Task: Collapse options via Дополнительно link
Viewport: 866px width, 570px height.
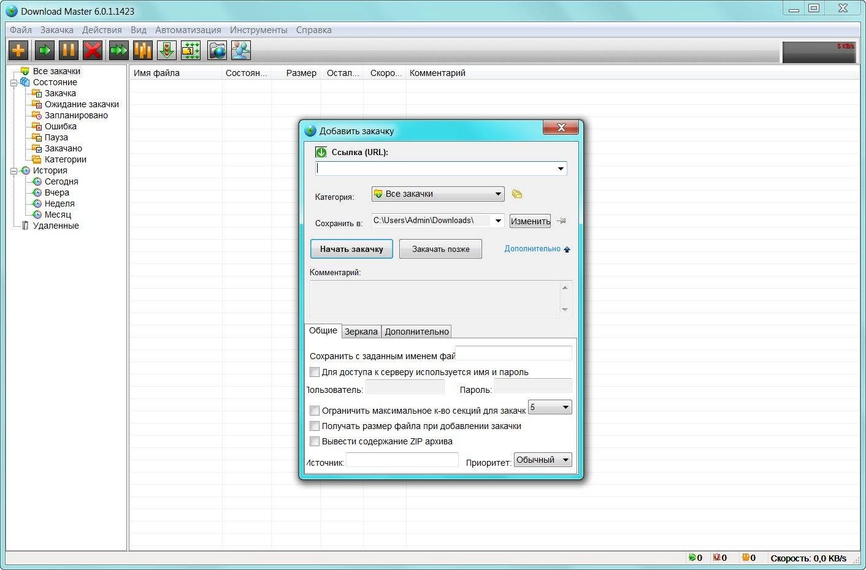Action: tap(537, 249)
